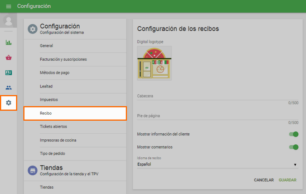Toggle Mostrar comentarios switch
This screenshot has height=194, width=306.
(294, 147)
